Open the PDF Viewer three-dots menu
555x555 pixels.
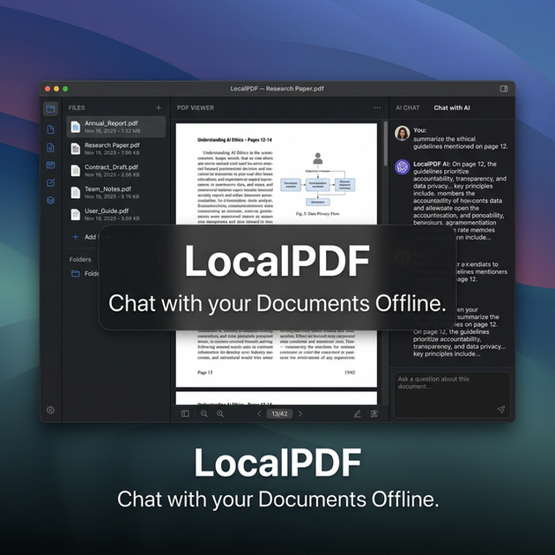(377, 107)
